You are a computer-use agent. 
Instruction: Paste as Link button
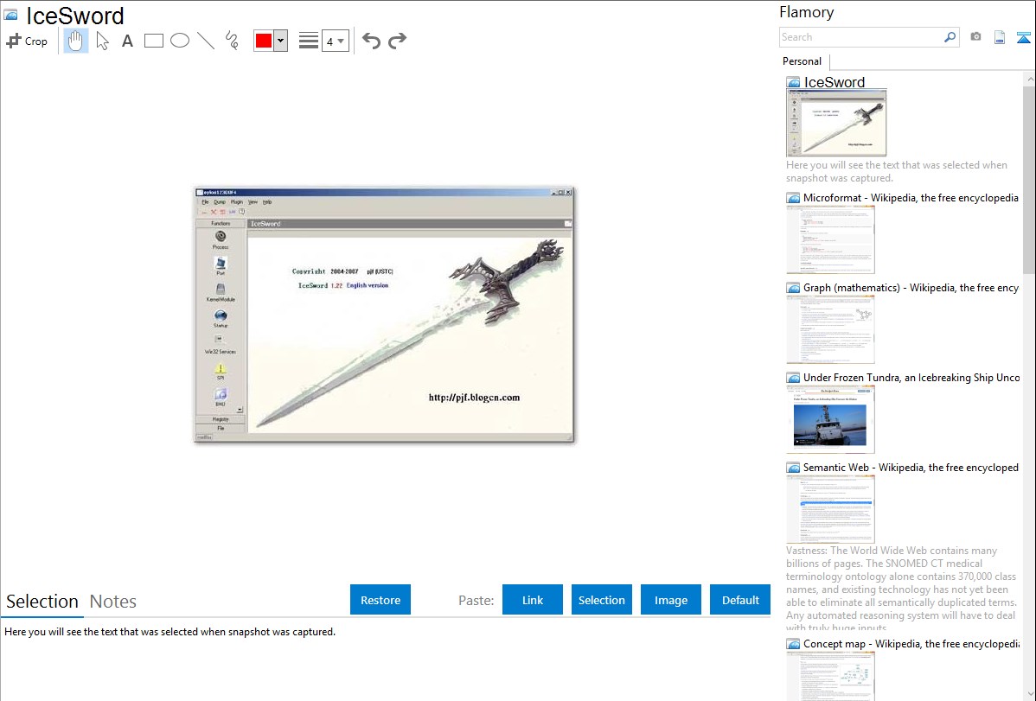(533, 600)
